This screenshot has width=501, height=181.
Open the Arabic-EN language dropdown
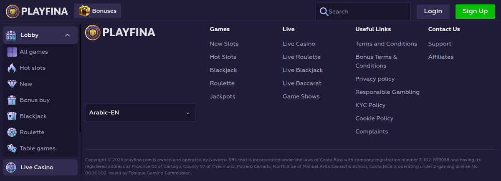140,113
